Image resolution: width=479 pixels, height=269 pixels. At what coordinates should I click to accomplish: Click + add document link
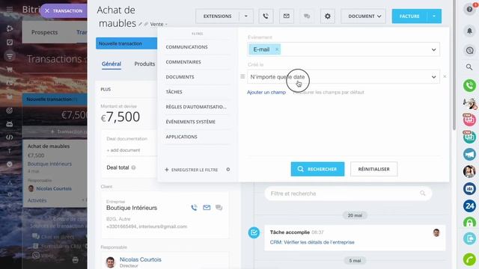pyautogui.click(x=123, y=150)
